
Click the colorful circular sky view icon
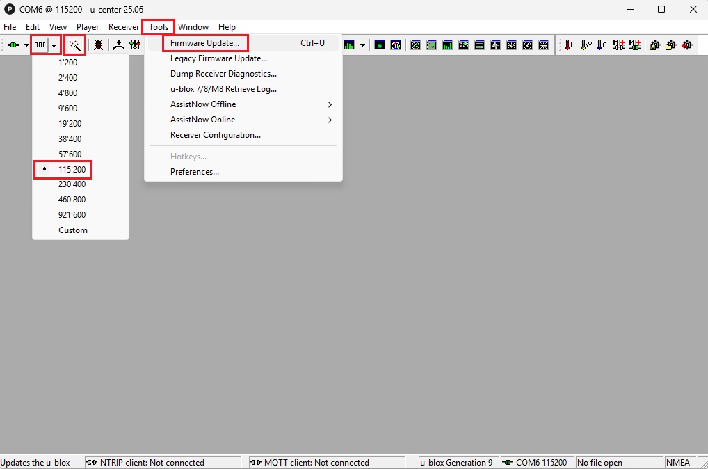(x=396, y=45)
